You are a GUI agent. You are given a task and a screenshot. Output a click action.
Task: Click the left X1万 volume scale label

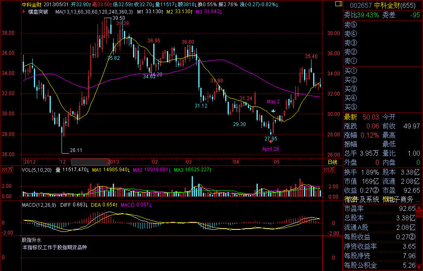(6, 169)
